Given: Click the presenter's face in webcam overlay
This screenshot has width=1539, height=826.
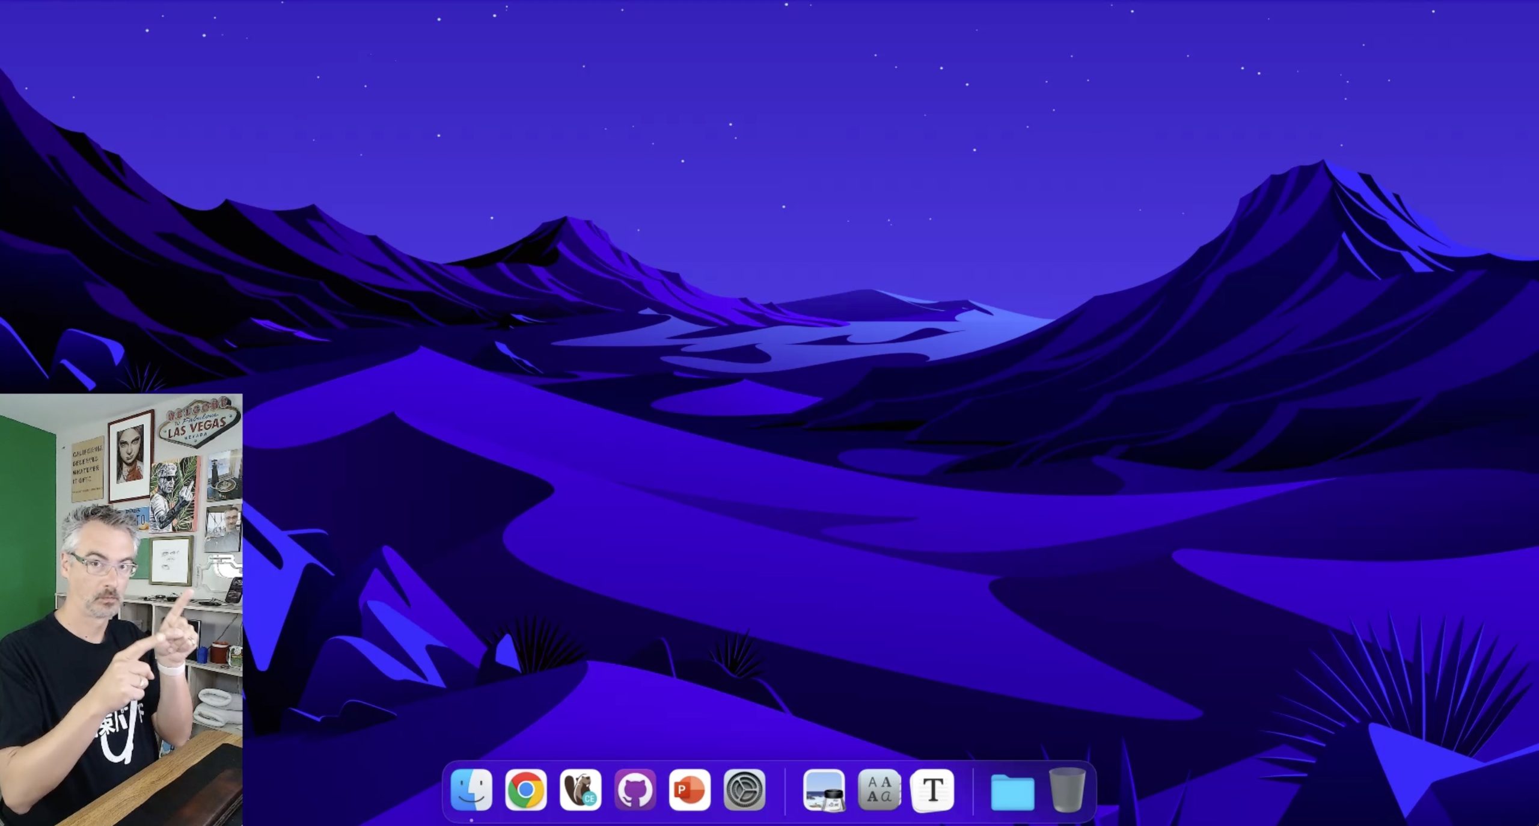Looking at the screenshot, I should (103, 574).
